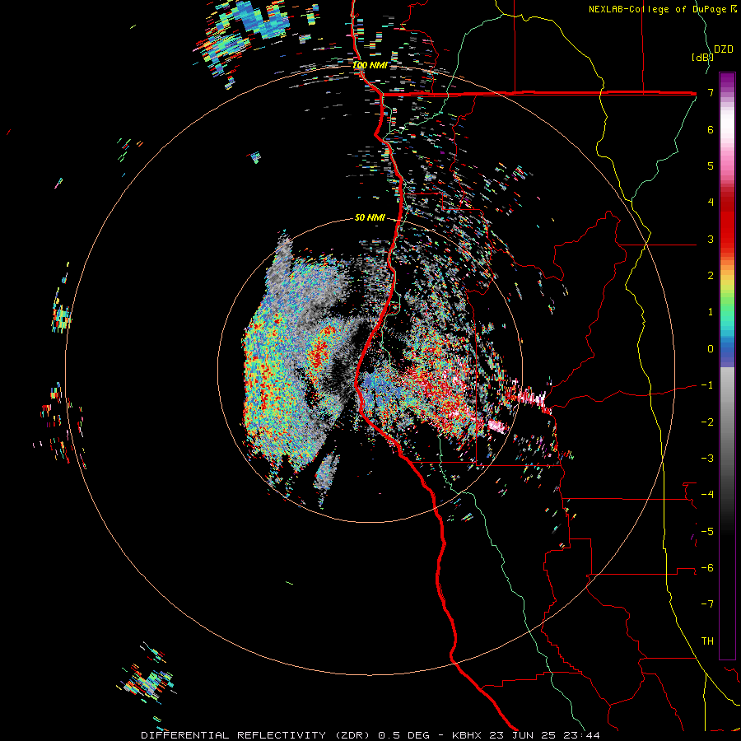
Task: Click the legend value -5
Action: coord(707,531)
